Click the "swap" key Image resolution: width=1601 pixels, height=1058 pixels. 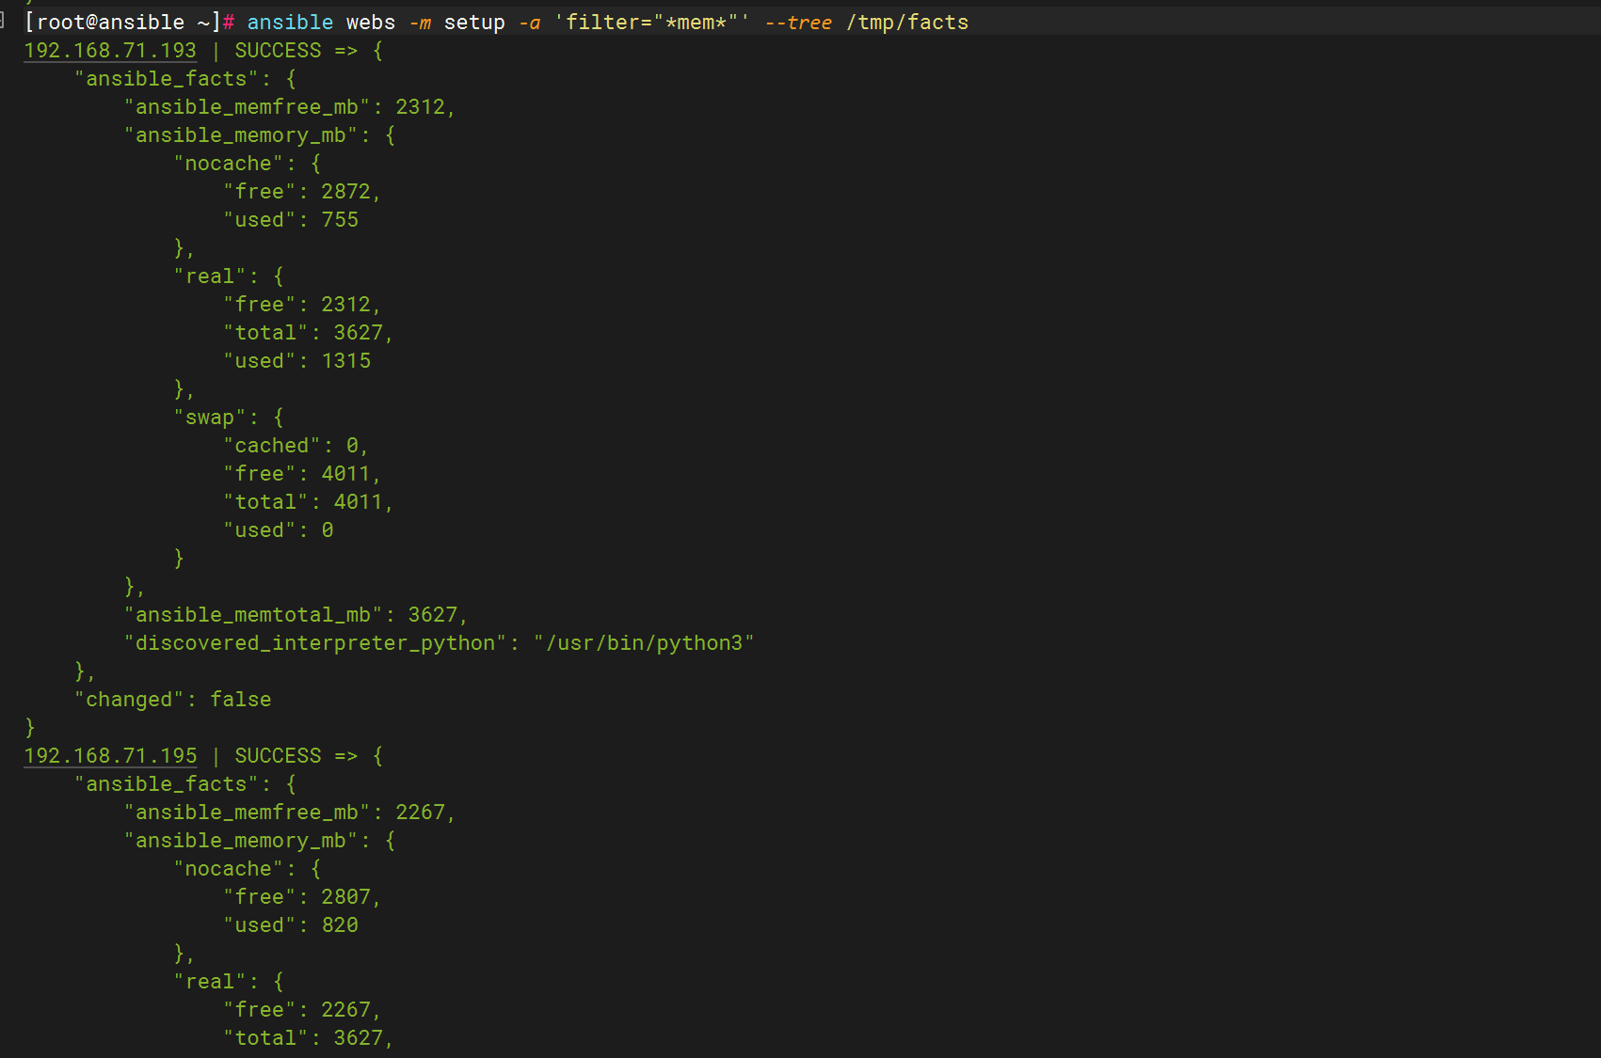click(x=210, y=418)
